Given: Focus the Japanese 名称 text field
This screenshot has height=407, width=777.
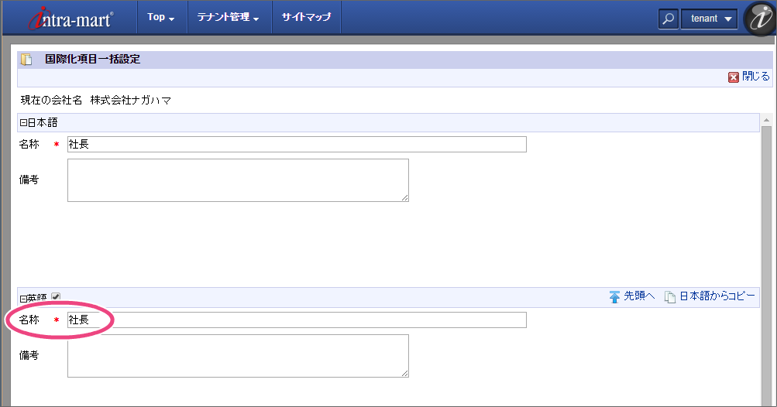Looking at the screenshot, I should pos(297,145).
